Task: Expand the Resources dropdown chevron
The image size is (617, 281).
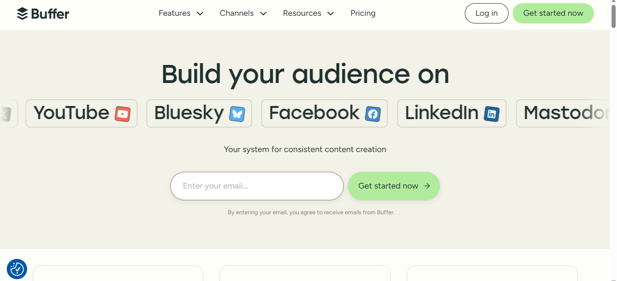Action: 331,14
